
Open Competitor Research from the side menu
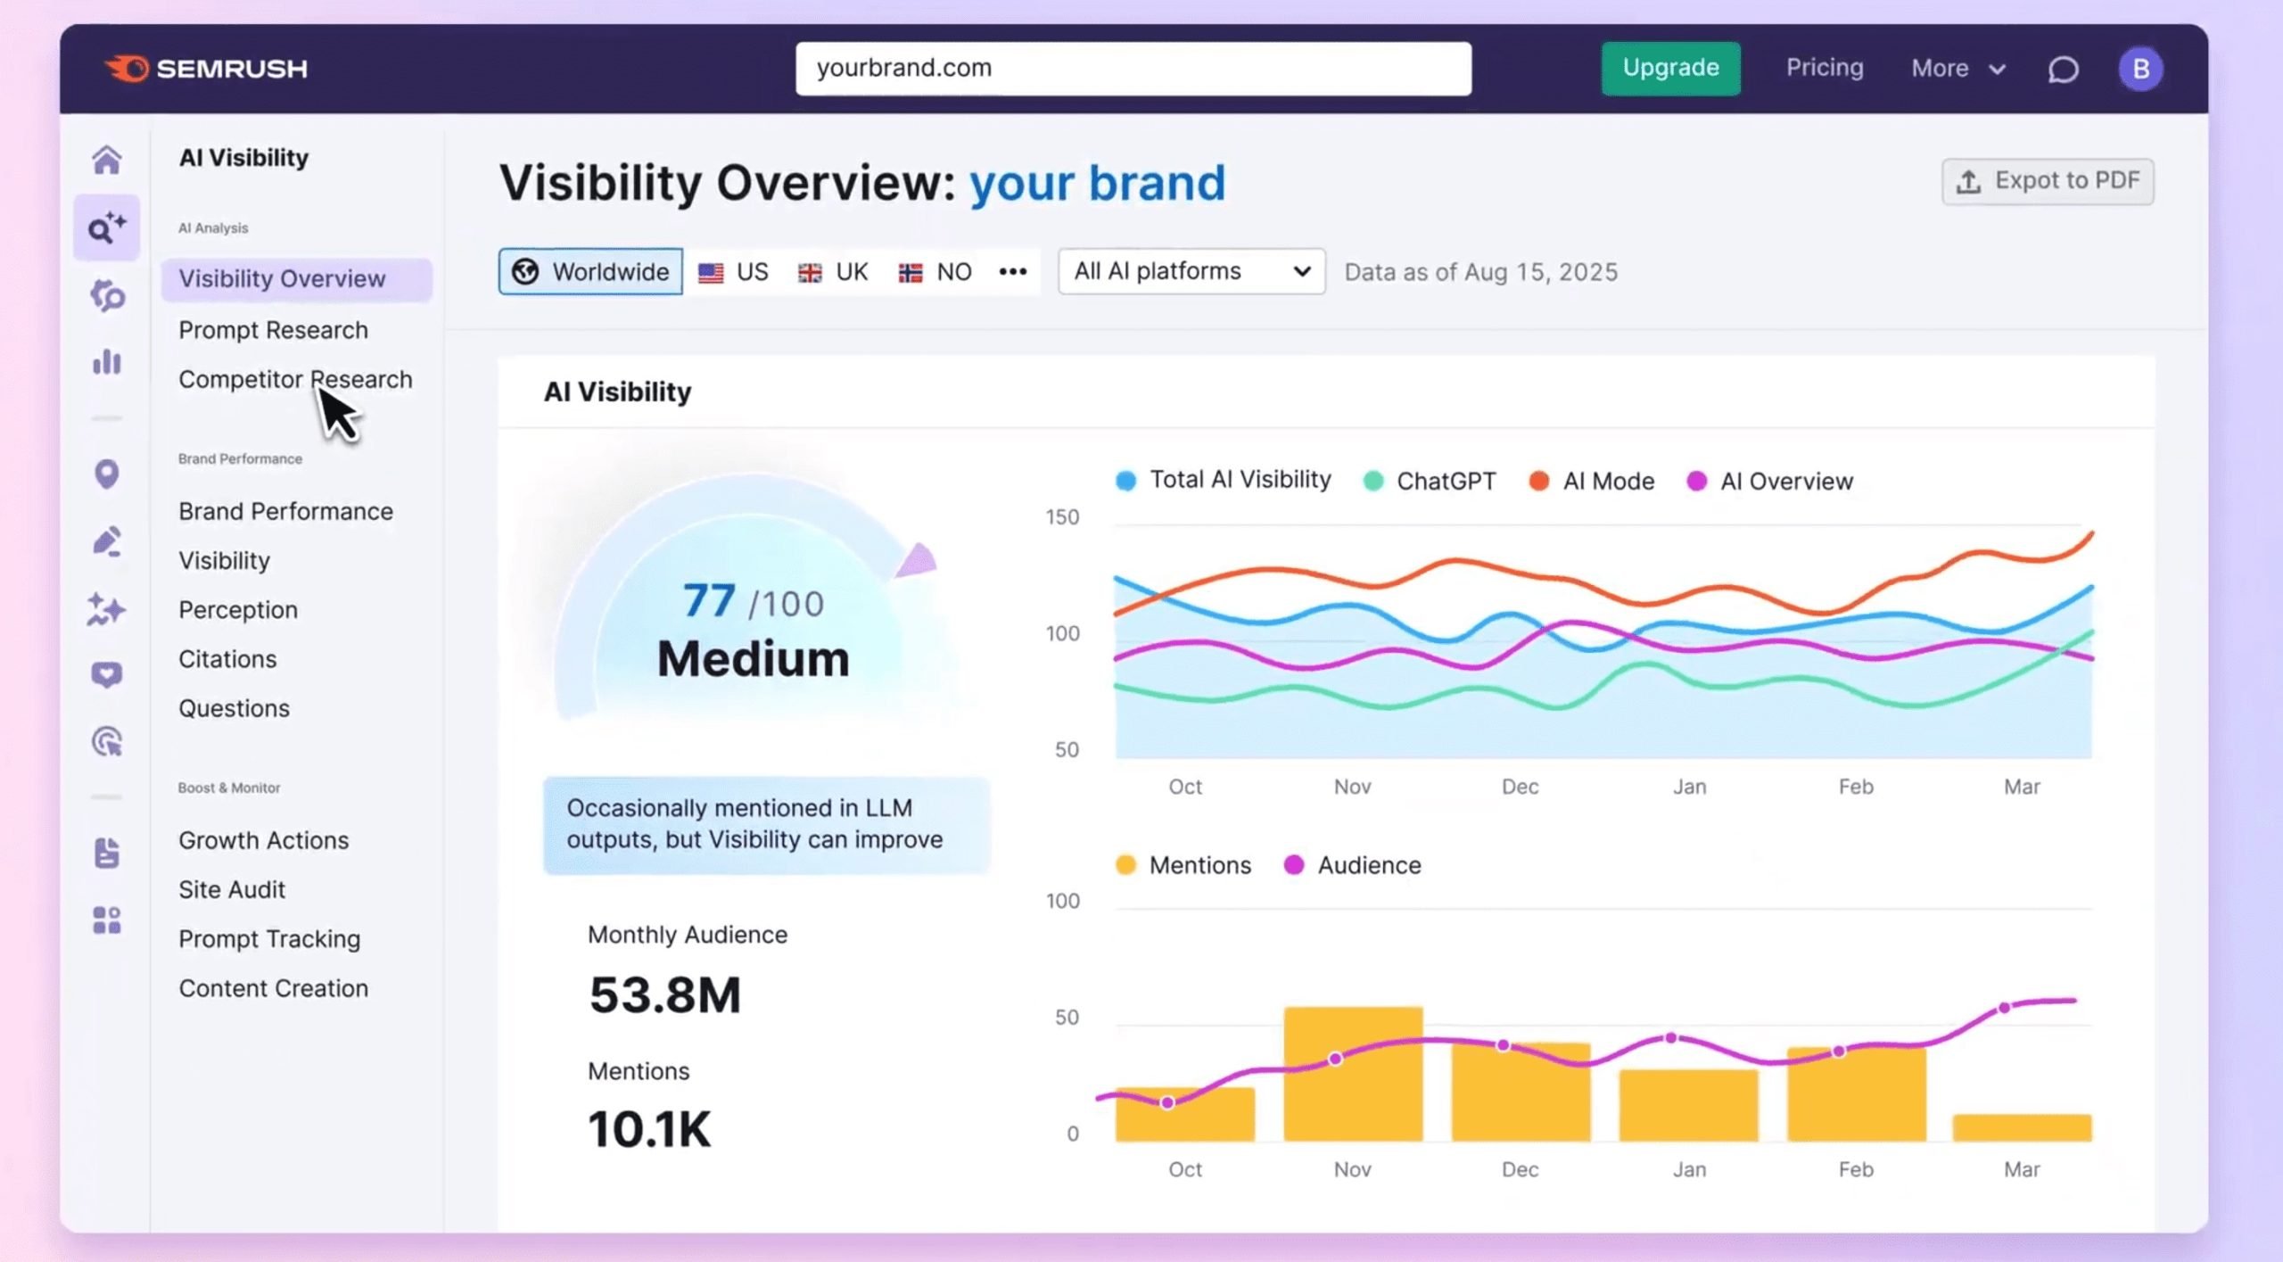point(295,379)
